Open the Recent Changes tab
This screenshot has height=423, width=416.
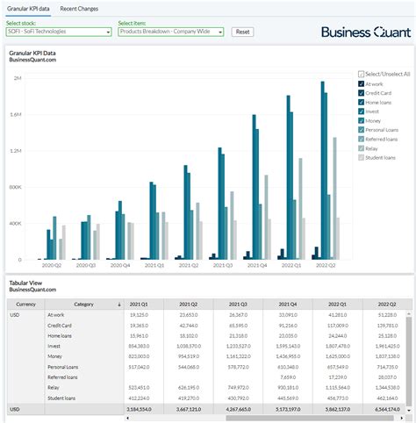(79, 9)
